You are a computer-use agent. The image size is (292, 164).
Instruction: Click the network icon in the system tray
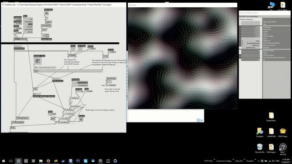(269, 161)
